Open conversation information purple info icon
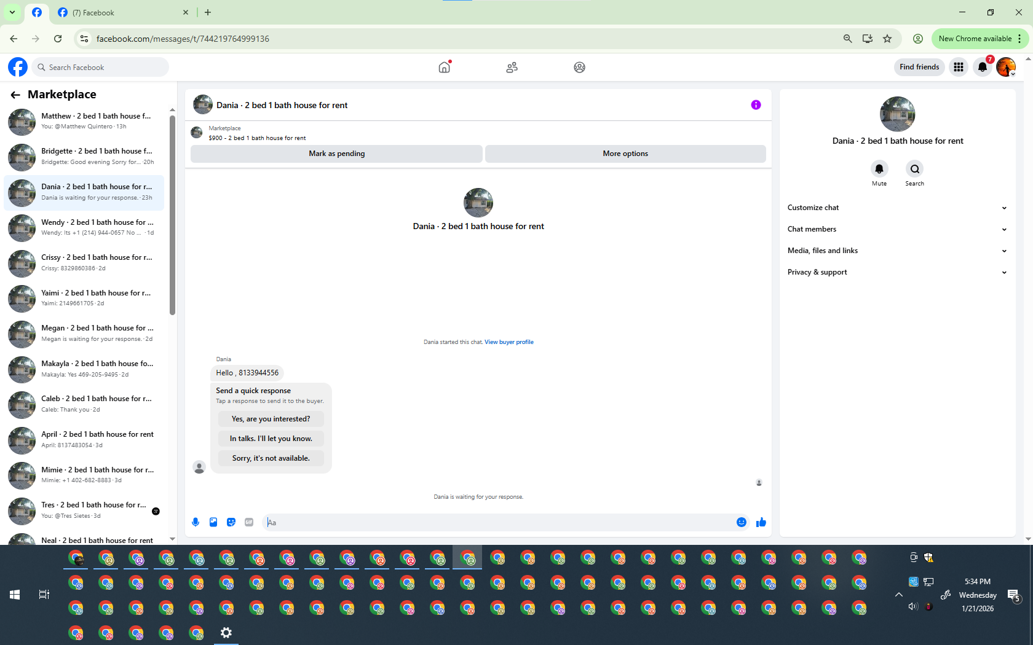The height and width of the screenshot is (645, 1033). pos(756,105)
